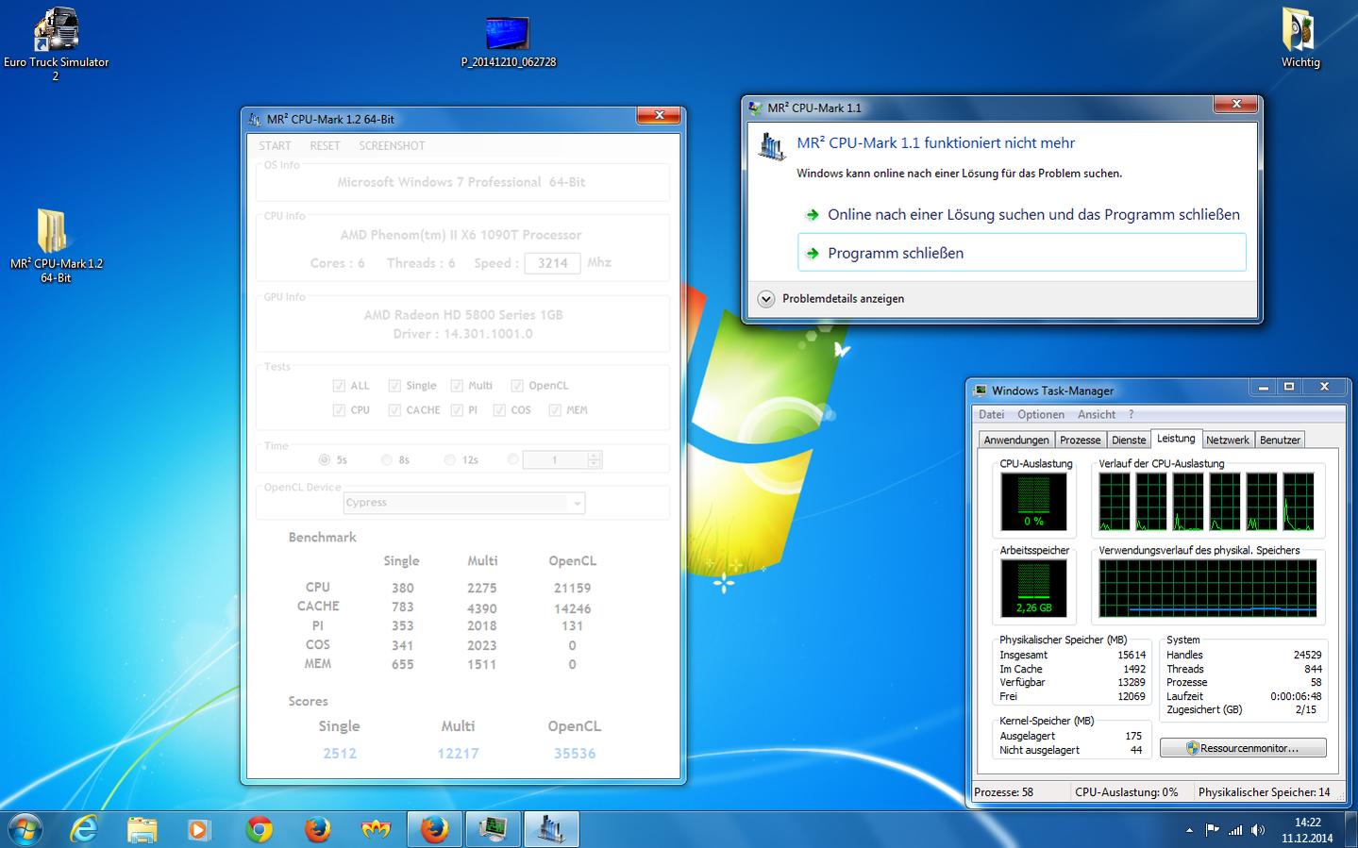Image resolution: width=1358 pixels, height=848 pixels.
Task: Select the P_20141210_062728 desktop image
Action: tap(508, 42)
